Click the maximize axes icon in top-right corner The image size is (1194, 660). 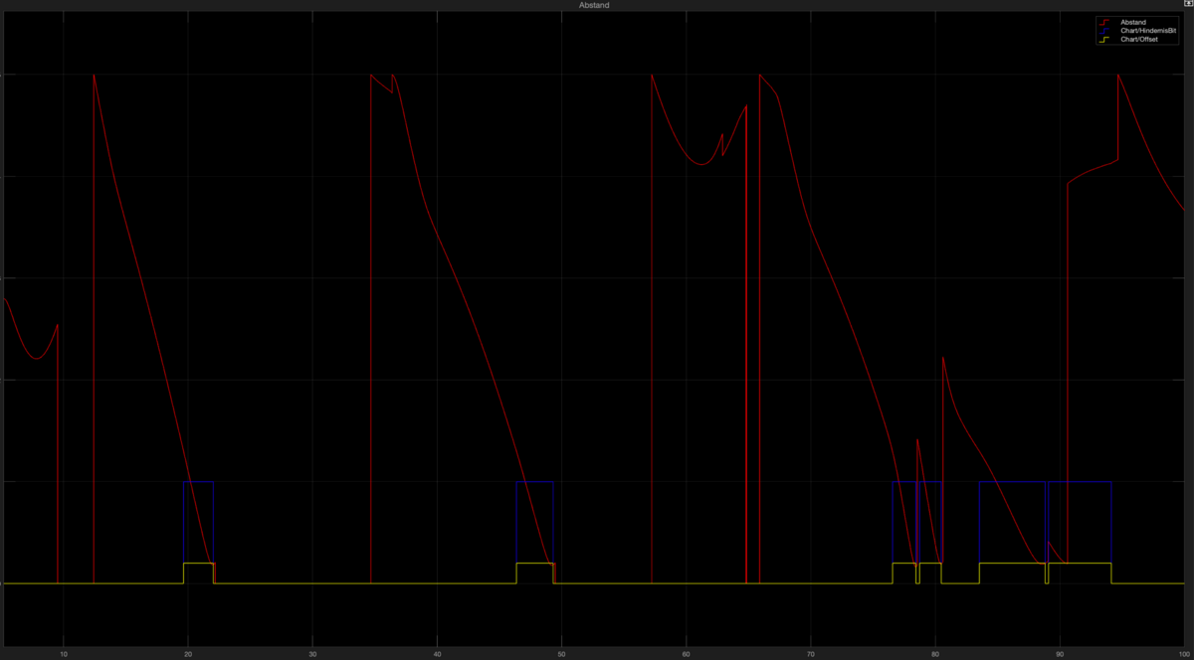pos(1187,5)
